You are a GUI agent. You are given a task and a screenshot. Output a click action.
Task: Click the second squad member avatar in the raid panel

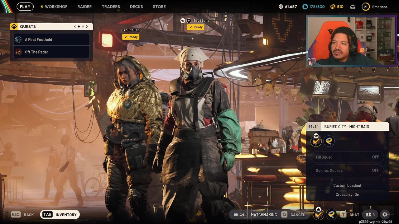pyautogui.click(x=329, y=141)
